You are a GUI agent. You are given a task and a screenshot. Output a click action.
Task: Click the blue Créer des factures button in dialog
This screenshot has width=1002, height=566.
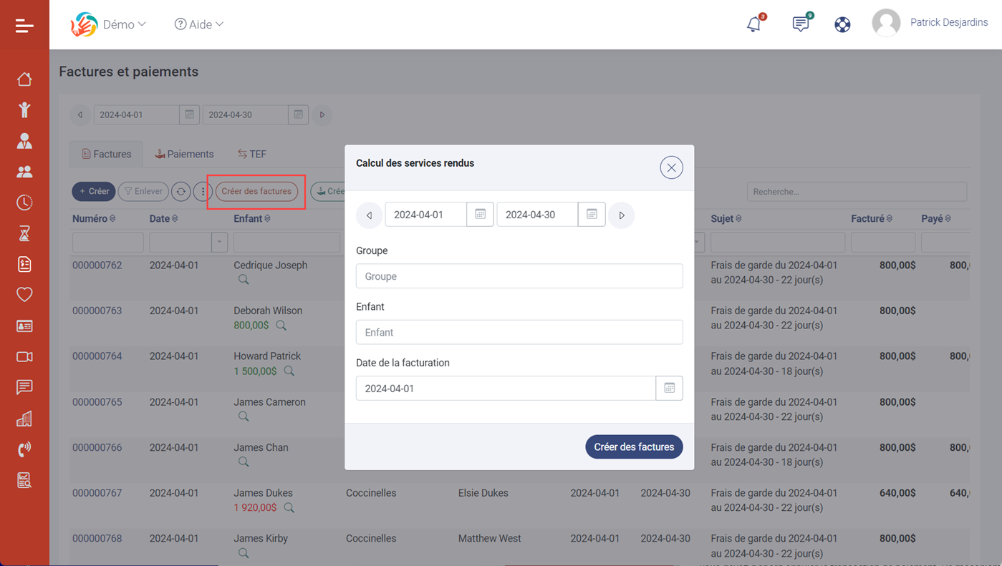click(634, 447)
